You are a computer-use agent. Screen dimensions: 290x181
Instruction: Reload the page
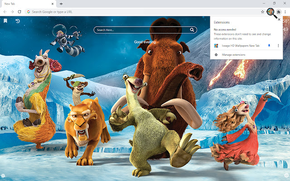click(19, 12)
